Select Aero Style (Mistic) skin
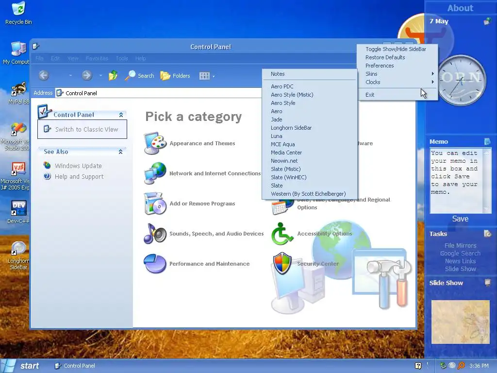 310,95
